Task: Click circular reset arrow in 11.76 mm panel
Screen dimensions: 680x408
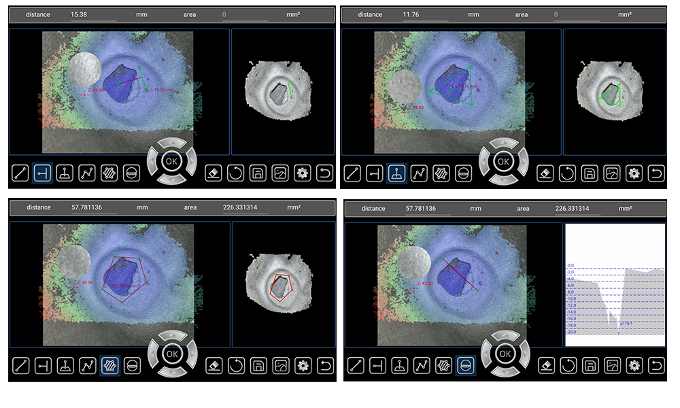Action: click(567, 173)
